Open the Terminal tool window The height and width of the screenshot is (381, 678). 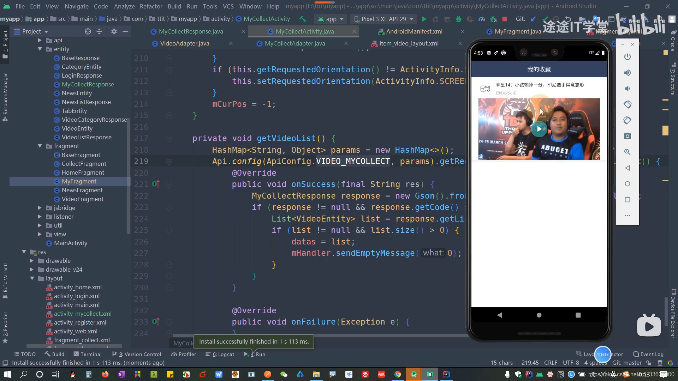pos(87,354)
